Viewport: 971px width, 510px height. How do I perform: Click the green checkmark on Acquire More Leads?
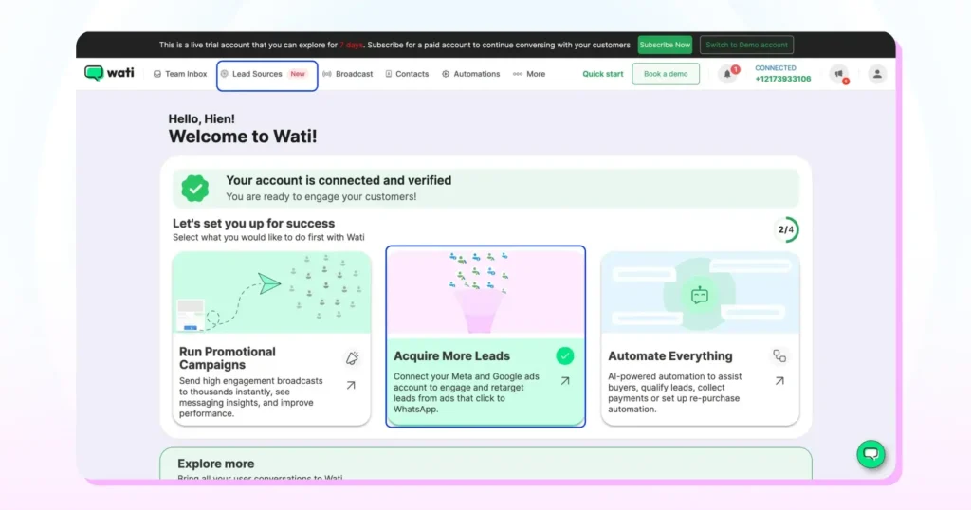(x=565, y=355)
